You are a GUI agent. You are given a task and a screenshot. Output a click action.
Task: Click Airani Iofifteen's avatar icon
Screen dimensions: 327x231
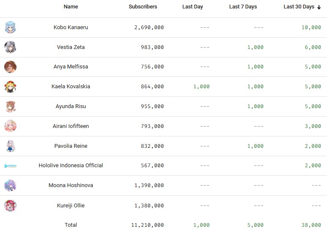tap(10, 126)
